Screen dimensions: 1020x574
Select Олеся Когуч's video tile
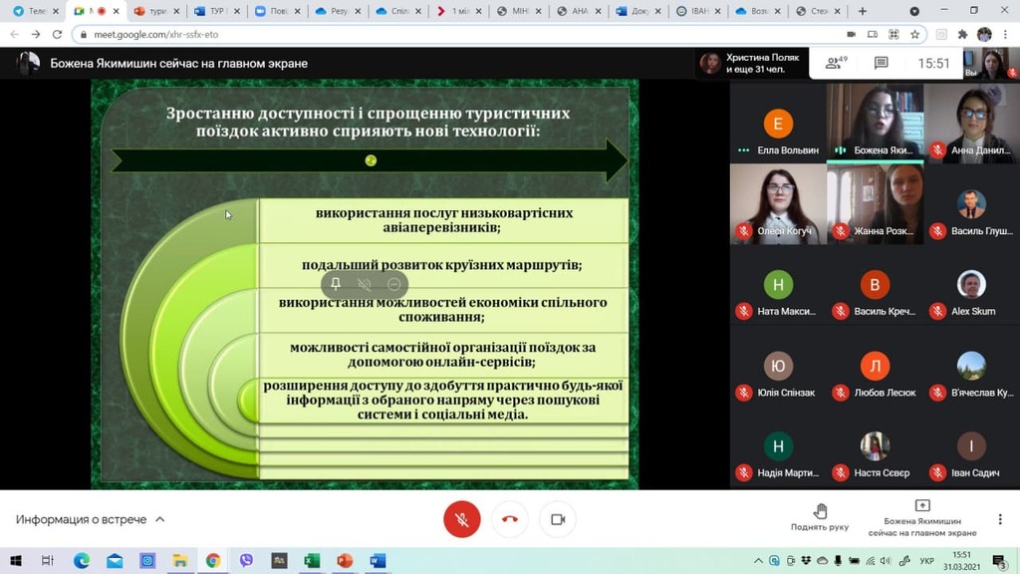(778, 204)
